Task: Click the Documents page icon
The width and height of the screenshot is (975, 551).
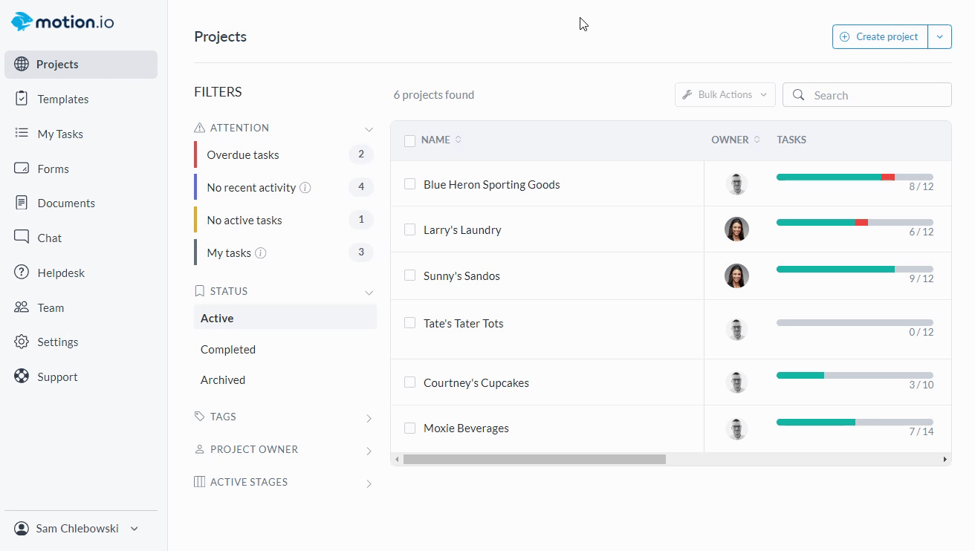Action: click(x=22, y=203)
